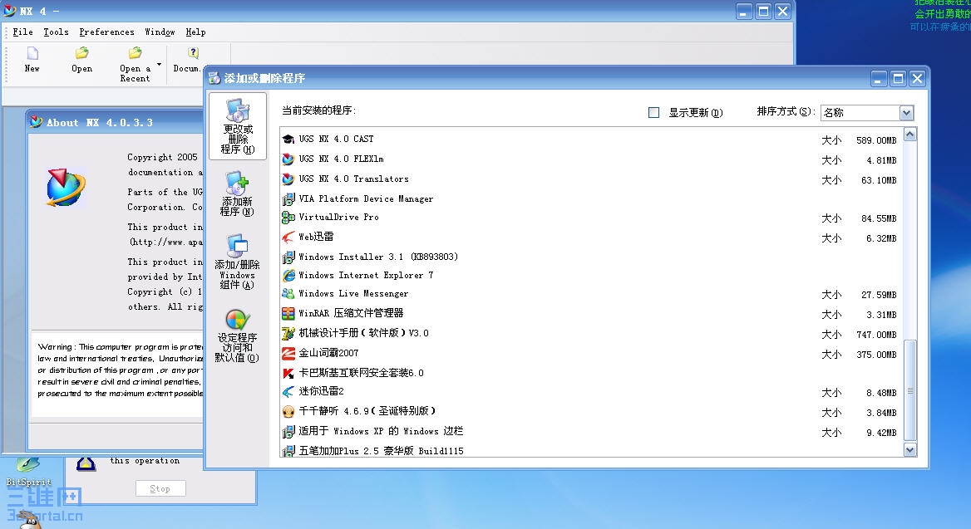Click the program list scrollbar thumb
Viewport: 971px width, 529px height.
point(909,390)
